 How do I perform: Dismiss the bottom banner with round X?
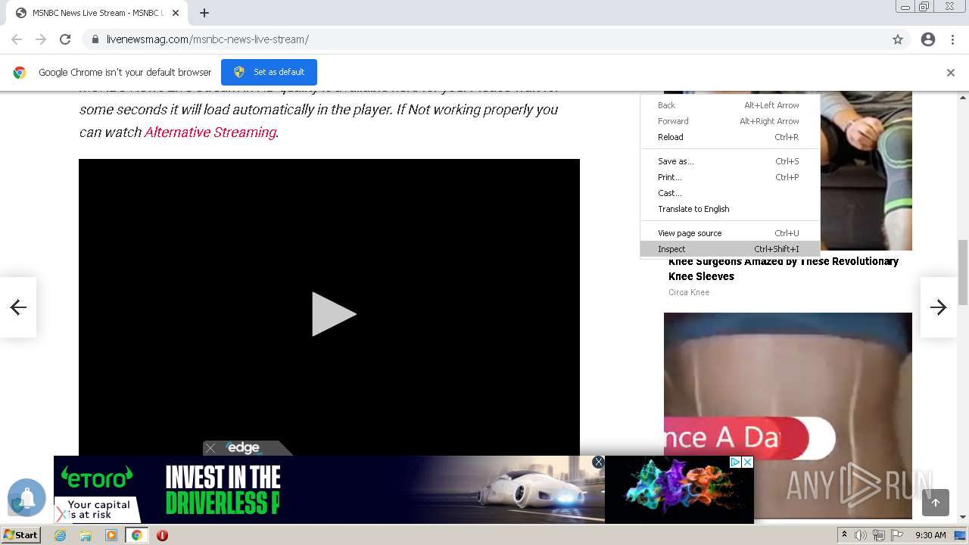click(598, 462)
